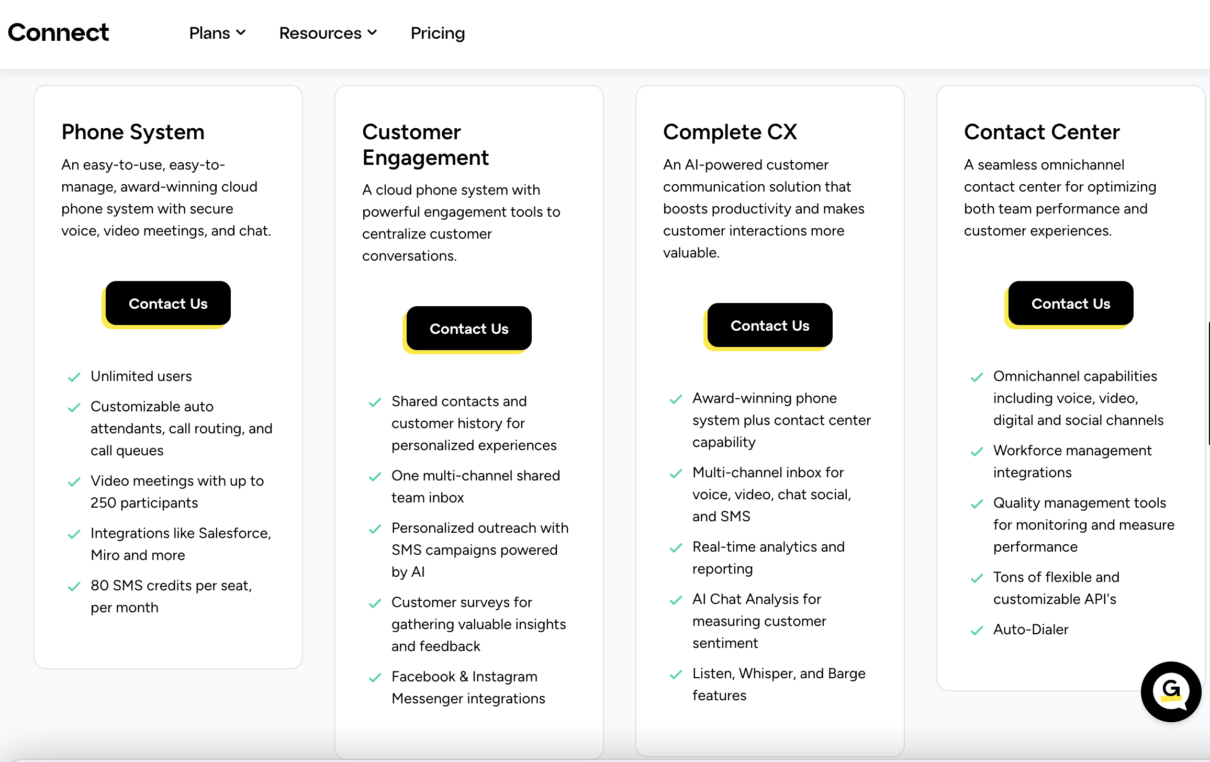Click checkmark icon next to Auto-Dialer
The height and width of the screenshot is (762, 1210).
click(977, 631)
